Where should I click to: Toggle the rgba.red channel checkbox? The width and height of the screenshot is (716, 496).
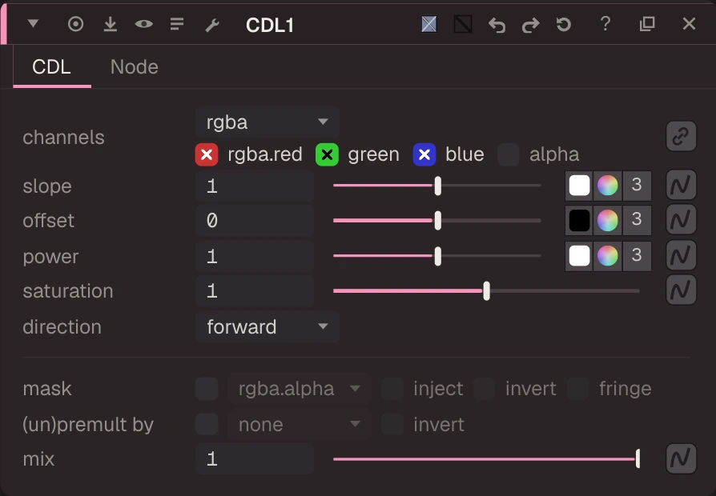point(207,154)
